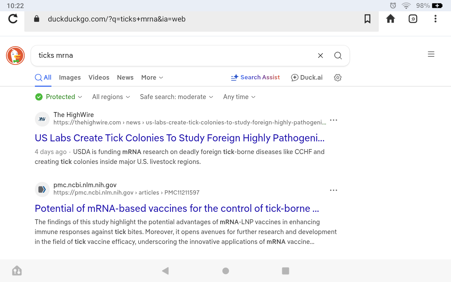Go to browser home page icon
The image size is (451, 282).
pos(390,19)
